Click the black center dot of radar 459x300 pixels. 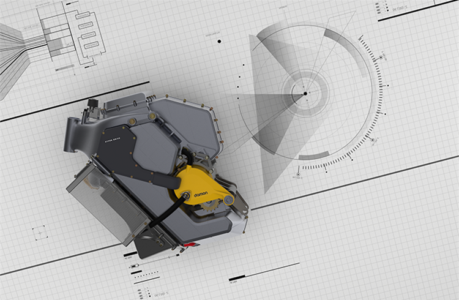click(x=305, y=94)
